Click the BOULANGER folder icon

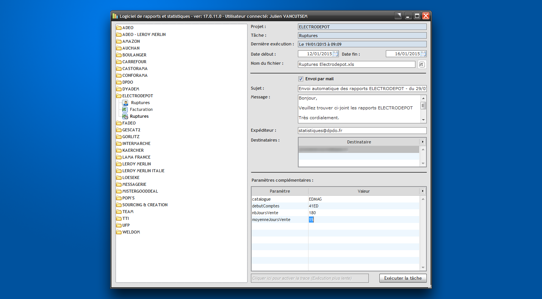(x=119, y=55)
